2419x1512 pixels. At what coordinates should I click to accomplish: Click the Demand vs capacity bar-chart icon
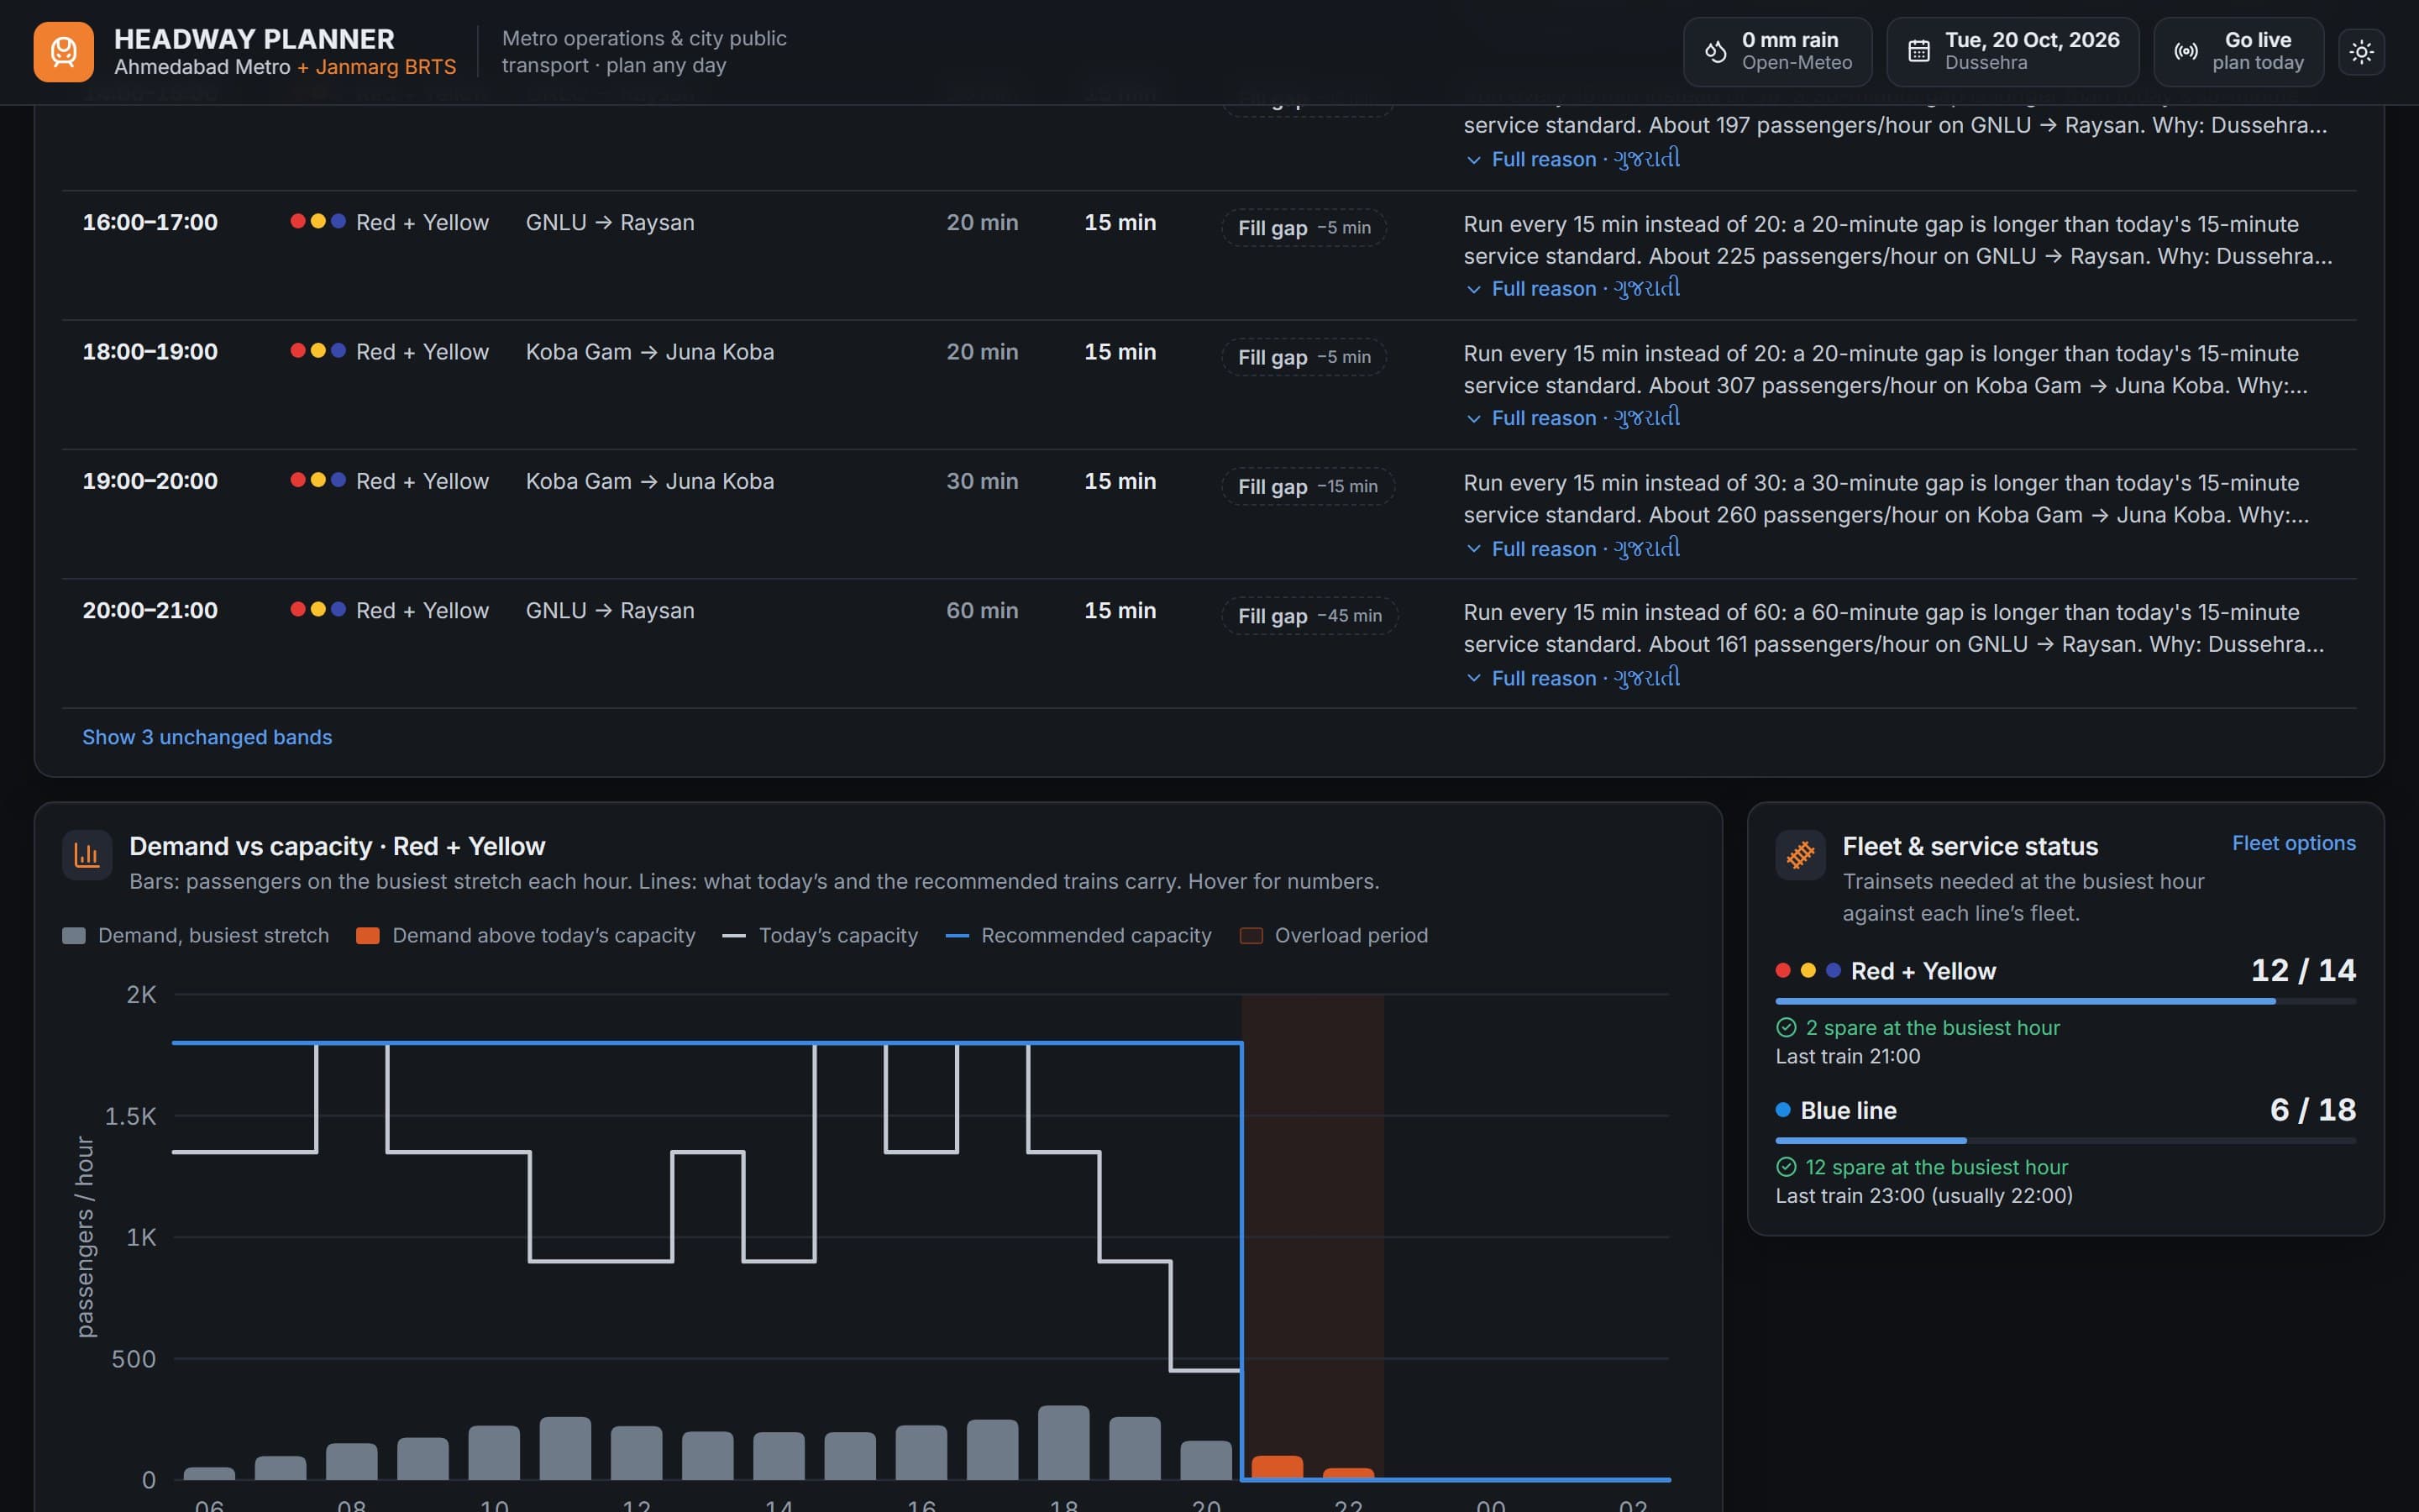87,855
